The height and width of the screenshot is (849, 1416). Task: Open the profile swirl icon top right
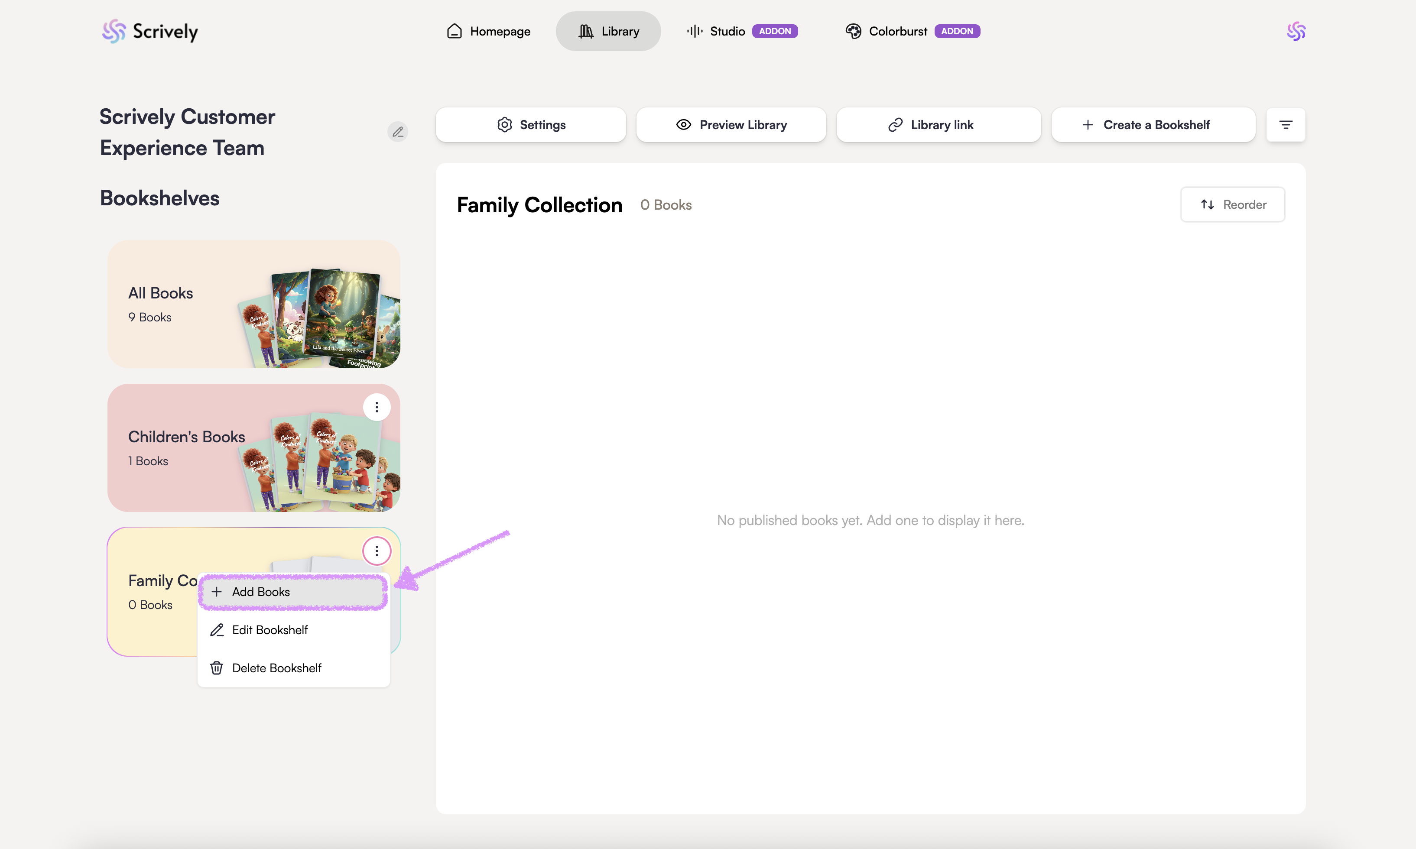click(1296, 31)
